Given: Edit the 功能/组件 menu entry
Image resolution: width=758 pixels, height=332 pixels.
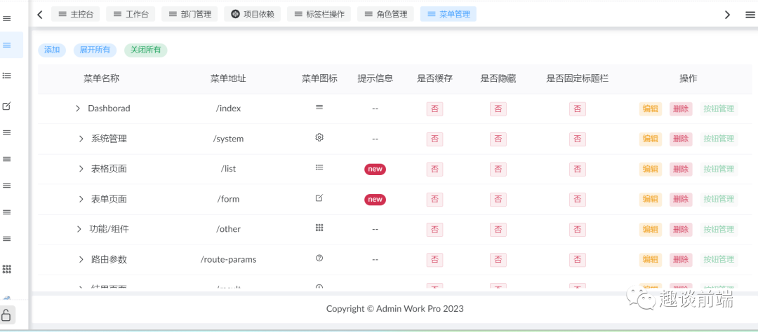Looking at the screenshot, I should (650, 230).
